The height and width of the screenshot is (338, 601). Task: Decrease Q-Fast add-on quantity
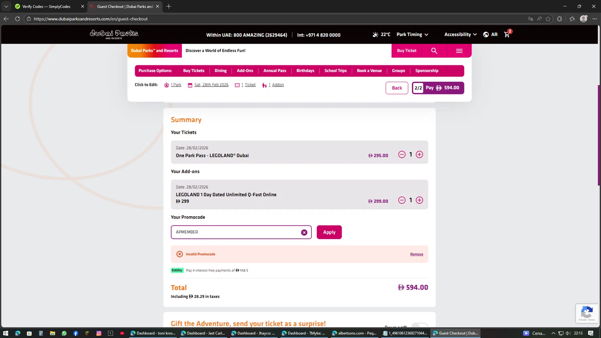click(x=402, y=200)
